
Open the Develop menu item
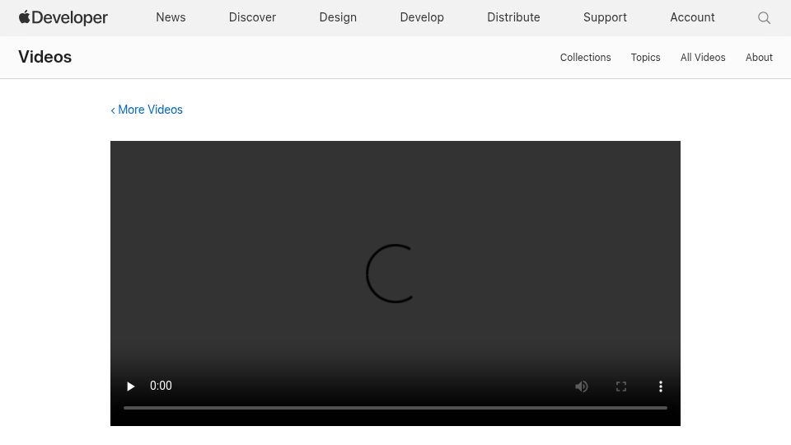[x=422, y=17]
